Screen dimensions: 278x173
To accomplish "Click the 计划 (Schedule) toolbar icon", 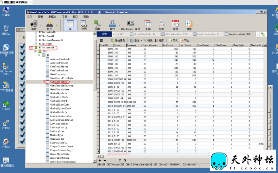I will (176, 25).
